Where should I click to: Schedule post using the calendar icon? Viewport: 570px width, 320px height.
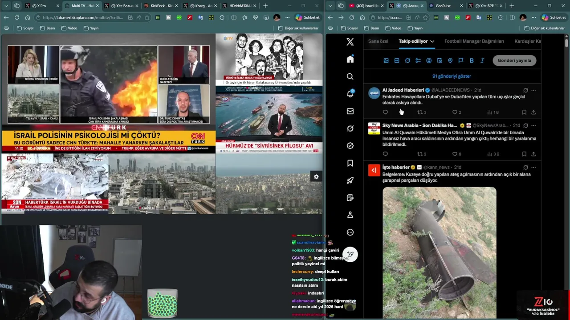point(440,60)
